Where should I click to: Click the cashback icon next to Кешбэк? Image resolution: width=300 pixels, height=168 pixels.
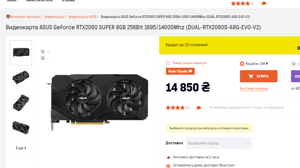(x=242, y=64)
